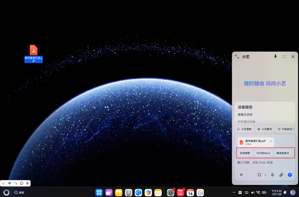Image resolution: width=299 pixels, height=197 pixels.
Task: Click the 打开星闪功能 suggestion
Action: [246, 122]
